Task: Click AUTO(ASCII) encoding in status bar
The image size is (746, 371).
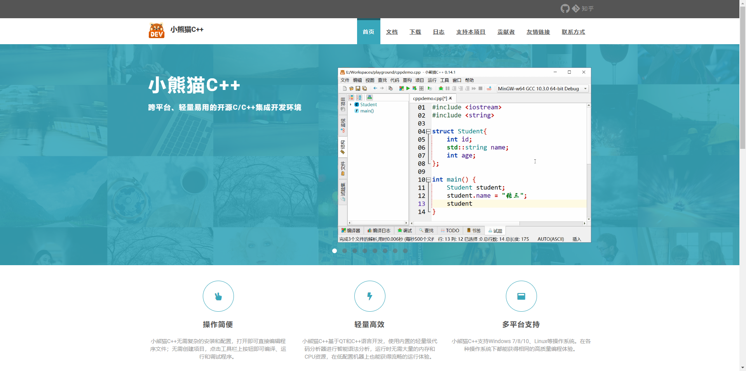Action: (x=551, y=239)
